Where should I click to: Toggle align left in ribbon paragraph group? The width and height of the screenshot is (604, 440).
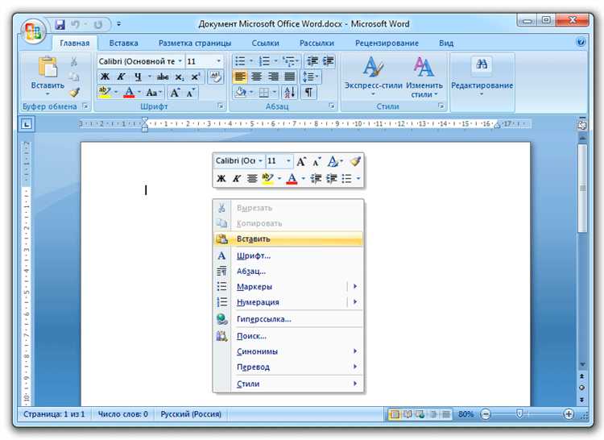[240, 77]
